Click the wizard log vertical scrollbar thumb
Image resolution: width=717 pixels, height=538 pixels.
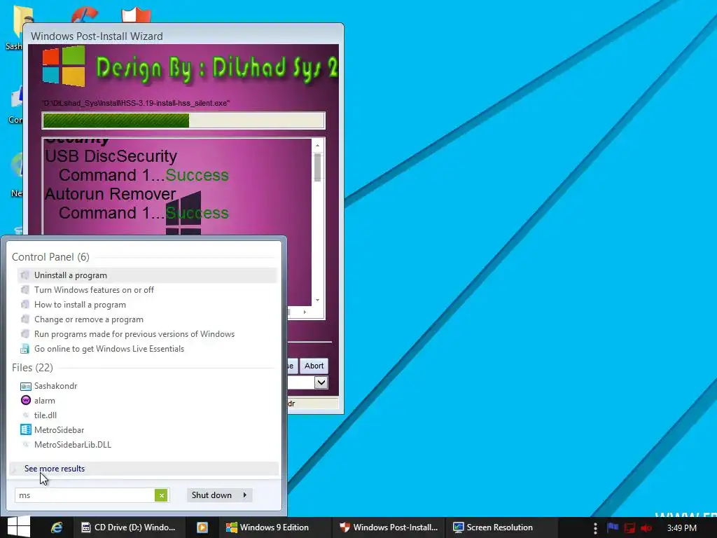[317, 167]
